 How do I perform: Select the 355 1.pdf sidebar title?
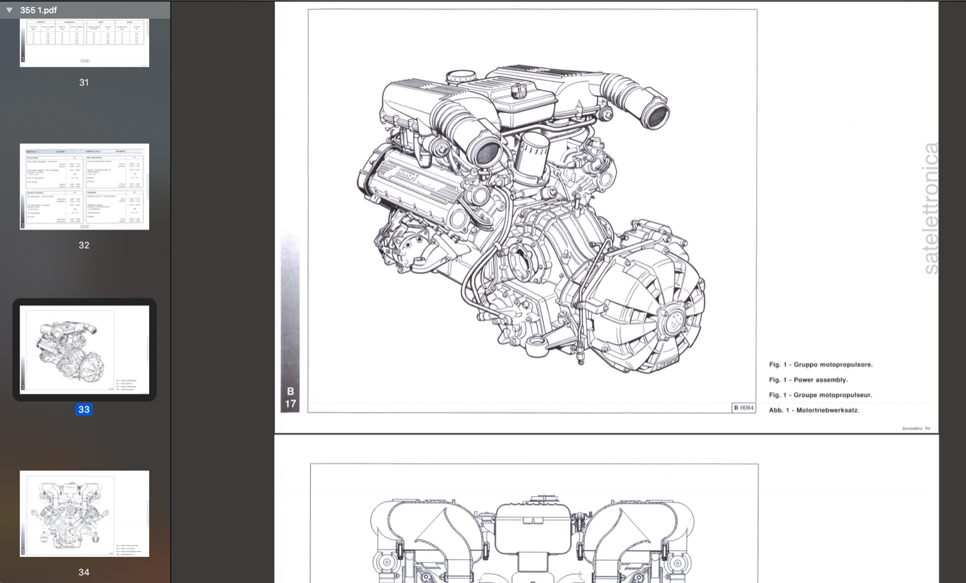tap(38, 10)
